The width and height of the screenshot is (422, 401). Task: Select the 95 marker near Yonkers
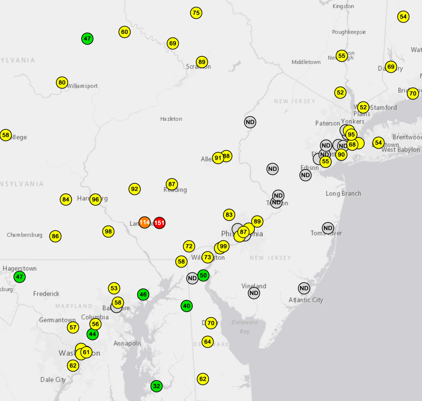point(351,134)
